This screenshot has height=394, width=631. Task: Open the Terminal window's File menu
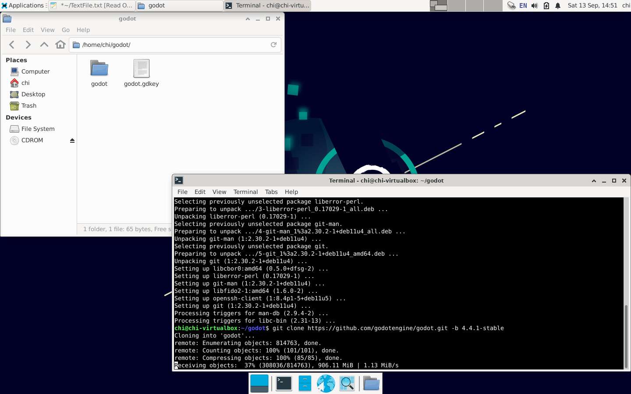point(182,192)
